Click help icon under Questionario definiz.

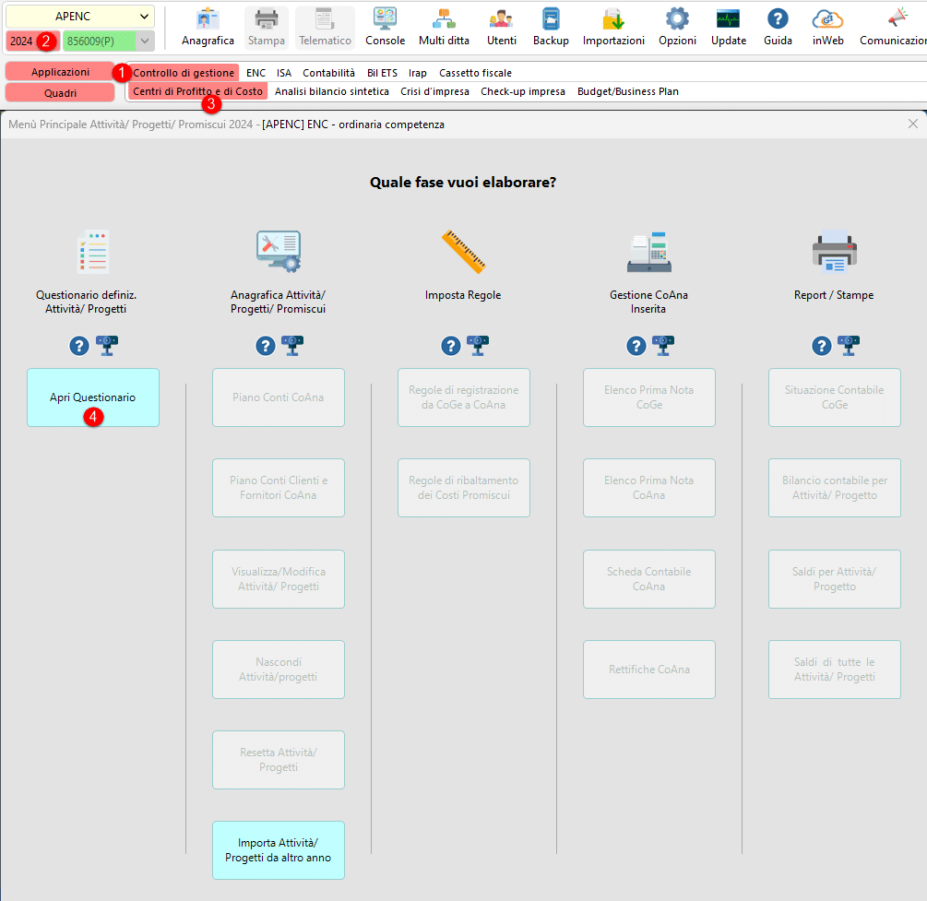point(79,346)
